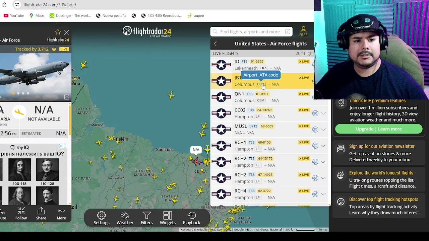Click registration 91-0329
Image resolution: width=429 pixels, height=241 pixels.
coord(257,62)
